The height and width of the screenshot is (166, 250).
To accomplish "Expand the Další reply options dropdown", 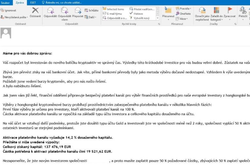I will (91, 17).
